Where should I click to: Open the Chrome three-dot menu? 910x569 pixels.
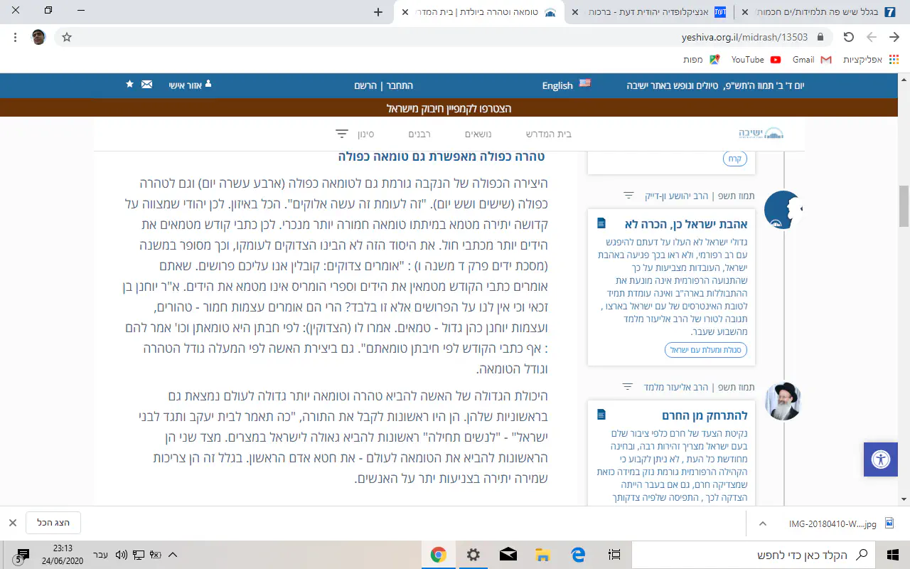(15, 37)
